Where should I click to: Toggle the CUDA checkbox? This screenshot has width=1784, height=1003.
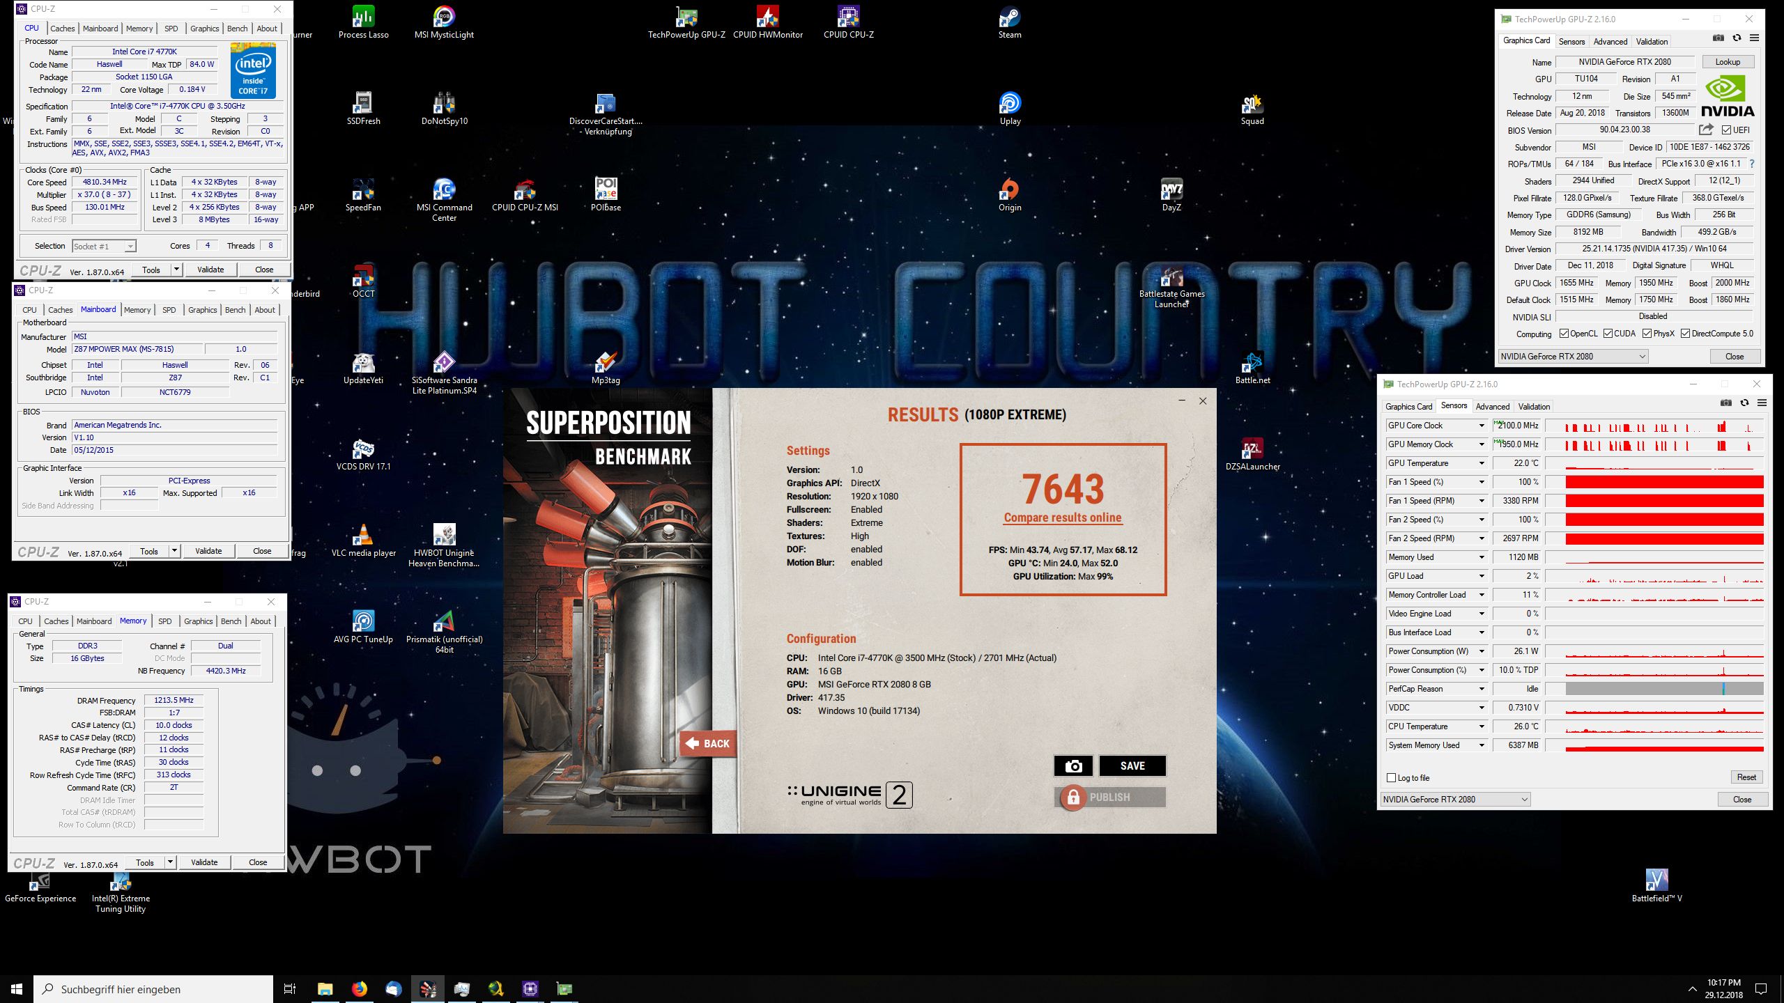[x=1608, y=334]
